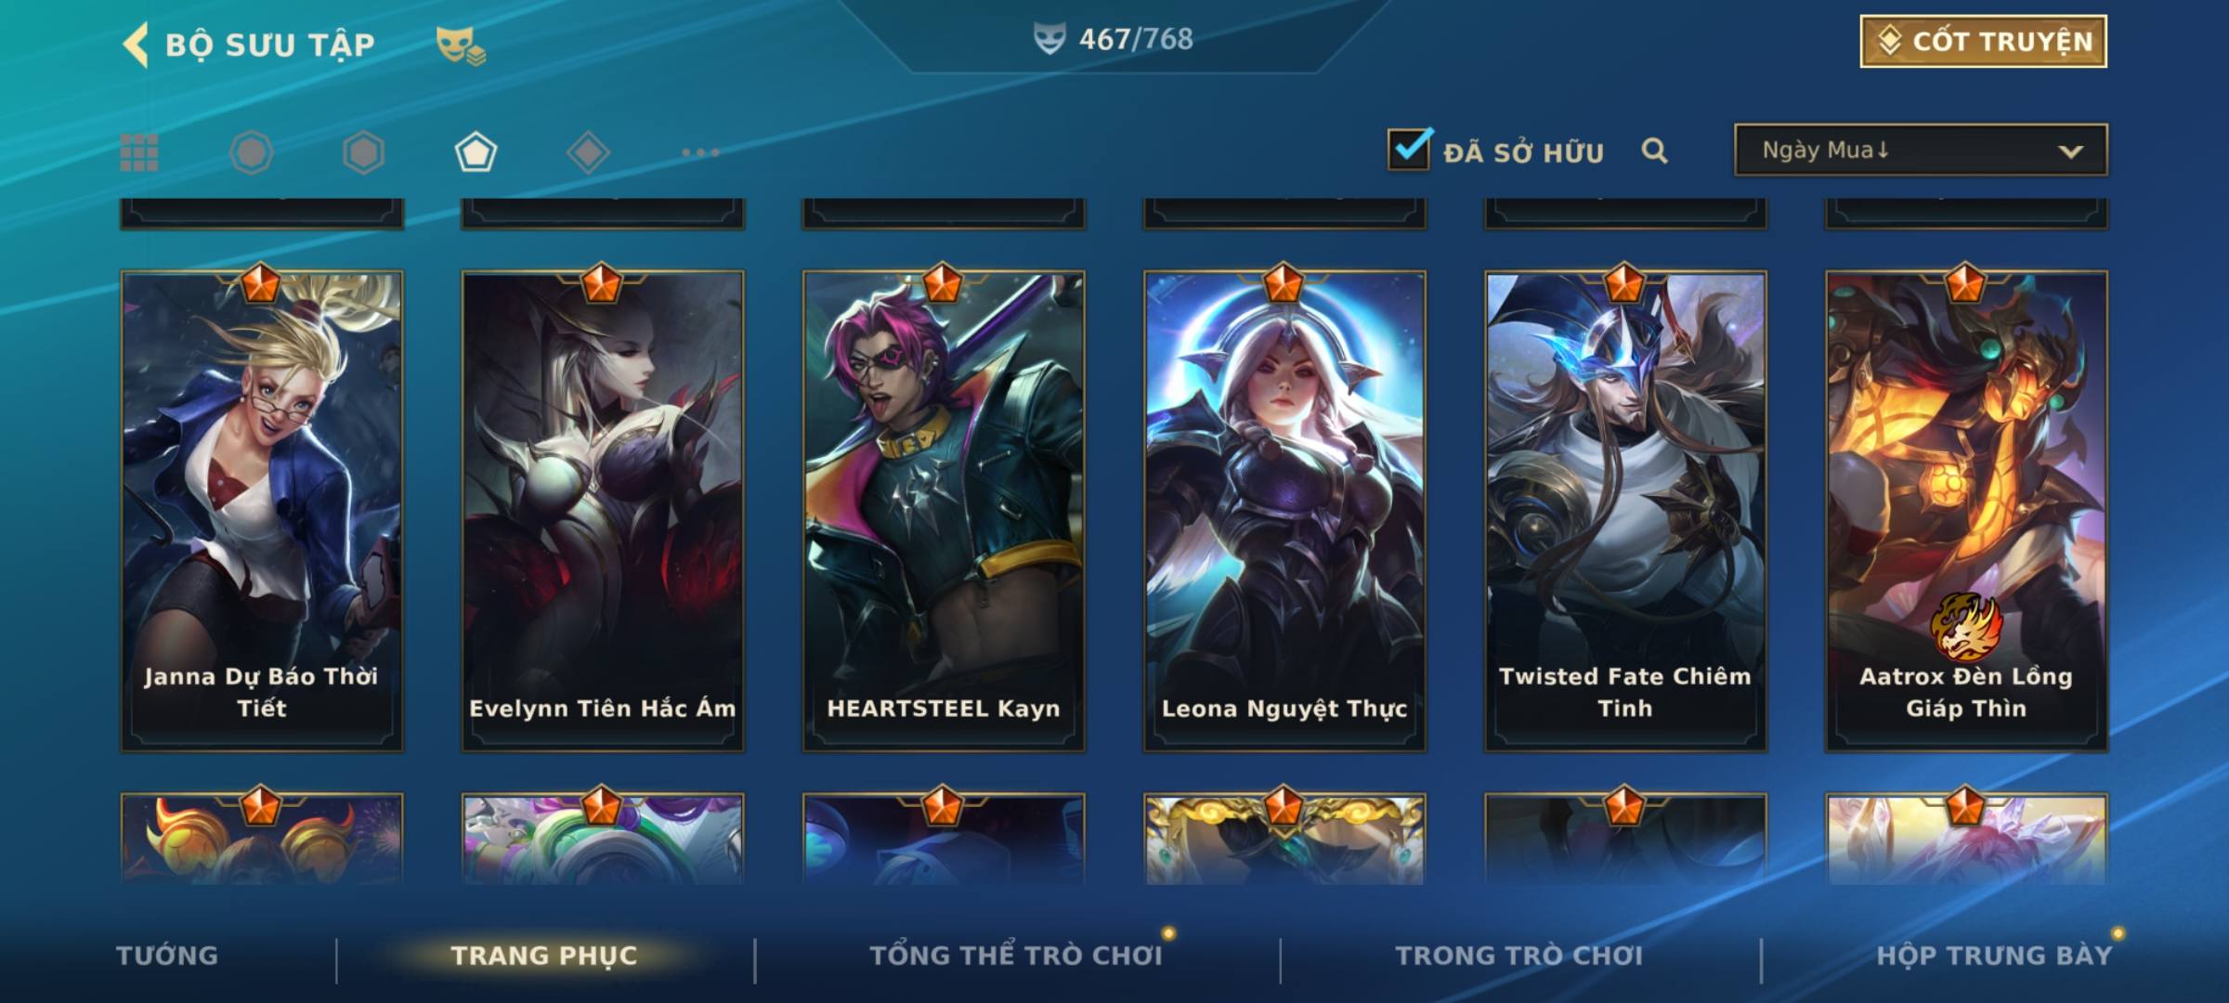Open the three-dots more filters icon
The image size is (2229, 1003).
click(x=700, y=152)
